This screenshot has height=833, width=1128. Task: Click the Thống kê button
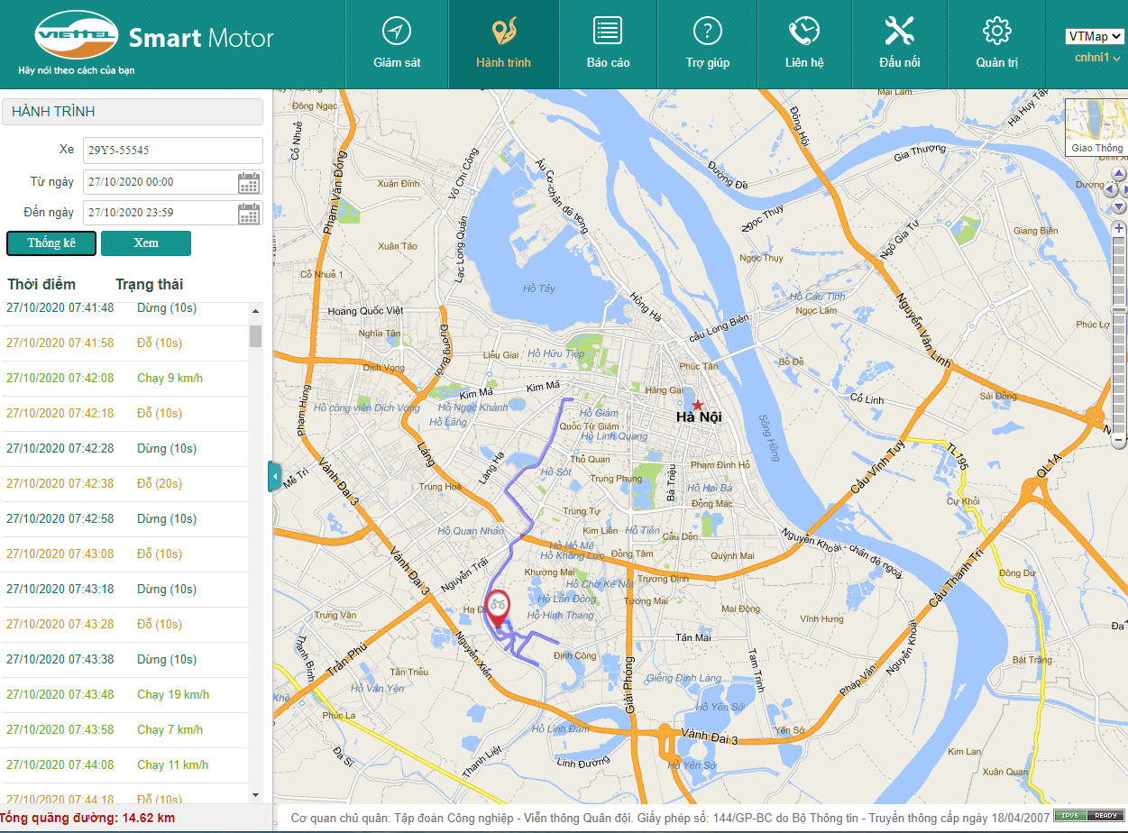(x=51, y=243)
